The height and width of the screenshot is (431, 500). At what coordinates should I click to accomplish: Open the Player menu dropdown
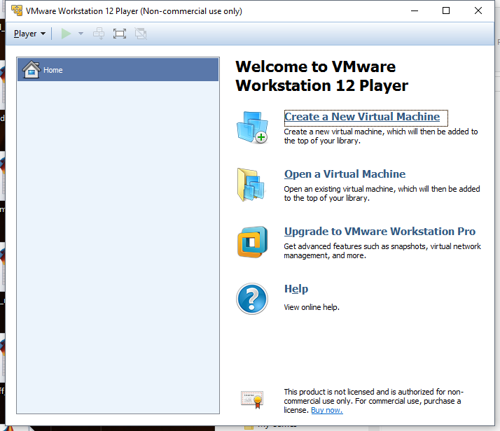click(29, 34)
